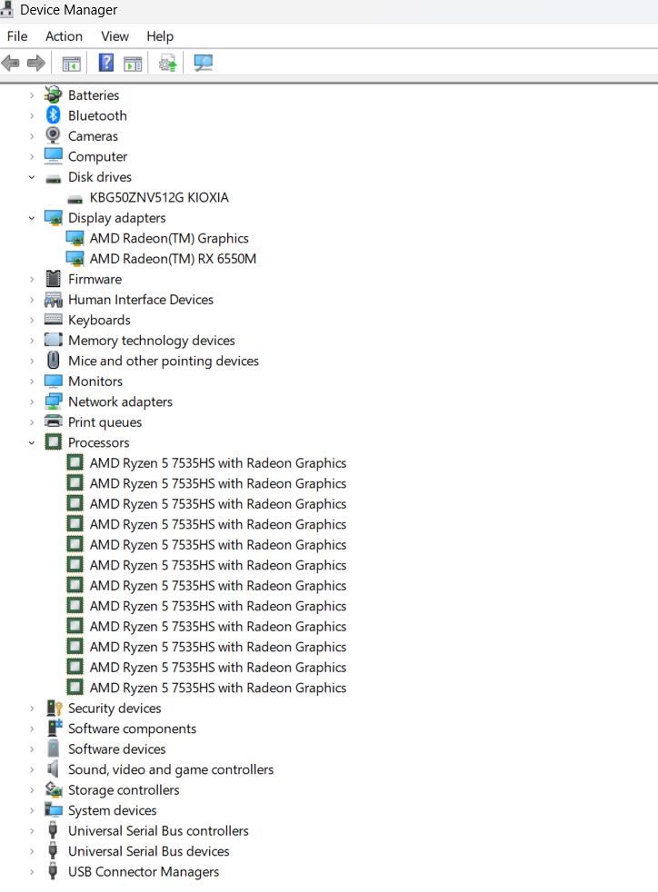Viewport: 658px width, 892px height.
Task: Select the Software devices label
Action: click(x=116, y=748)
